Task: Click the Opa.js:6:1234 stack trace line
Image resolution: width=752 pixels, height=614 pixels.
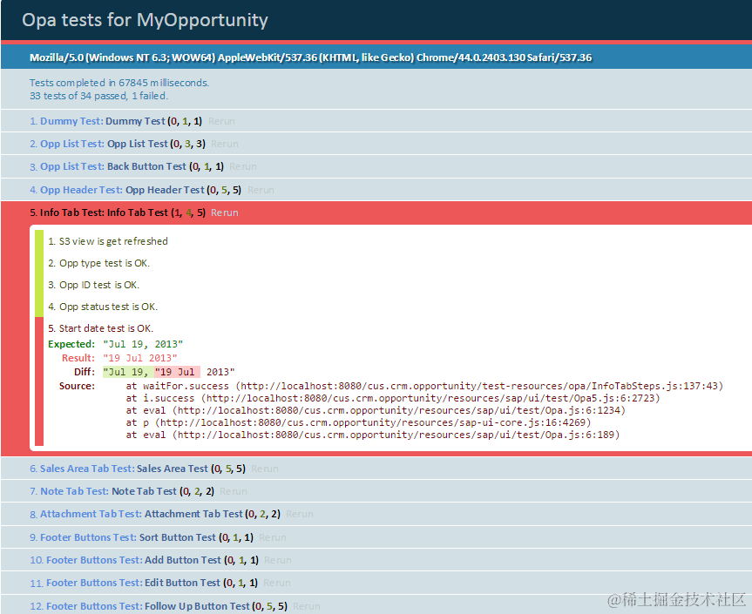Action: [376, 410]
